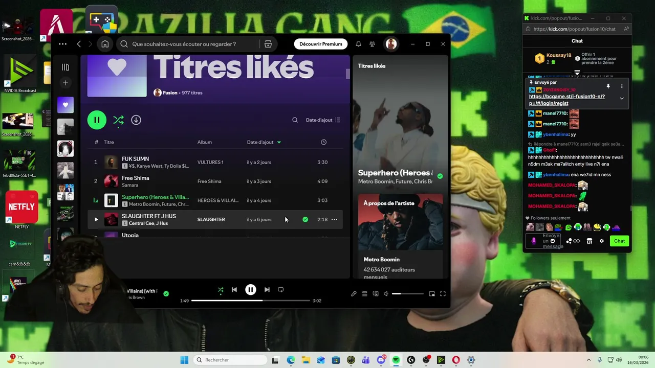Sort by Date d'ajout column header
The width and height of the screenshot is (655, 368).
click(264, 142)
